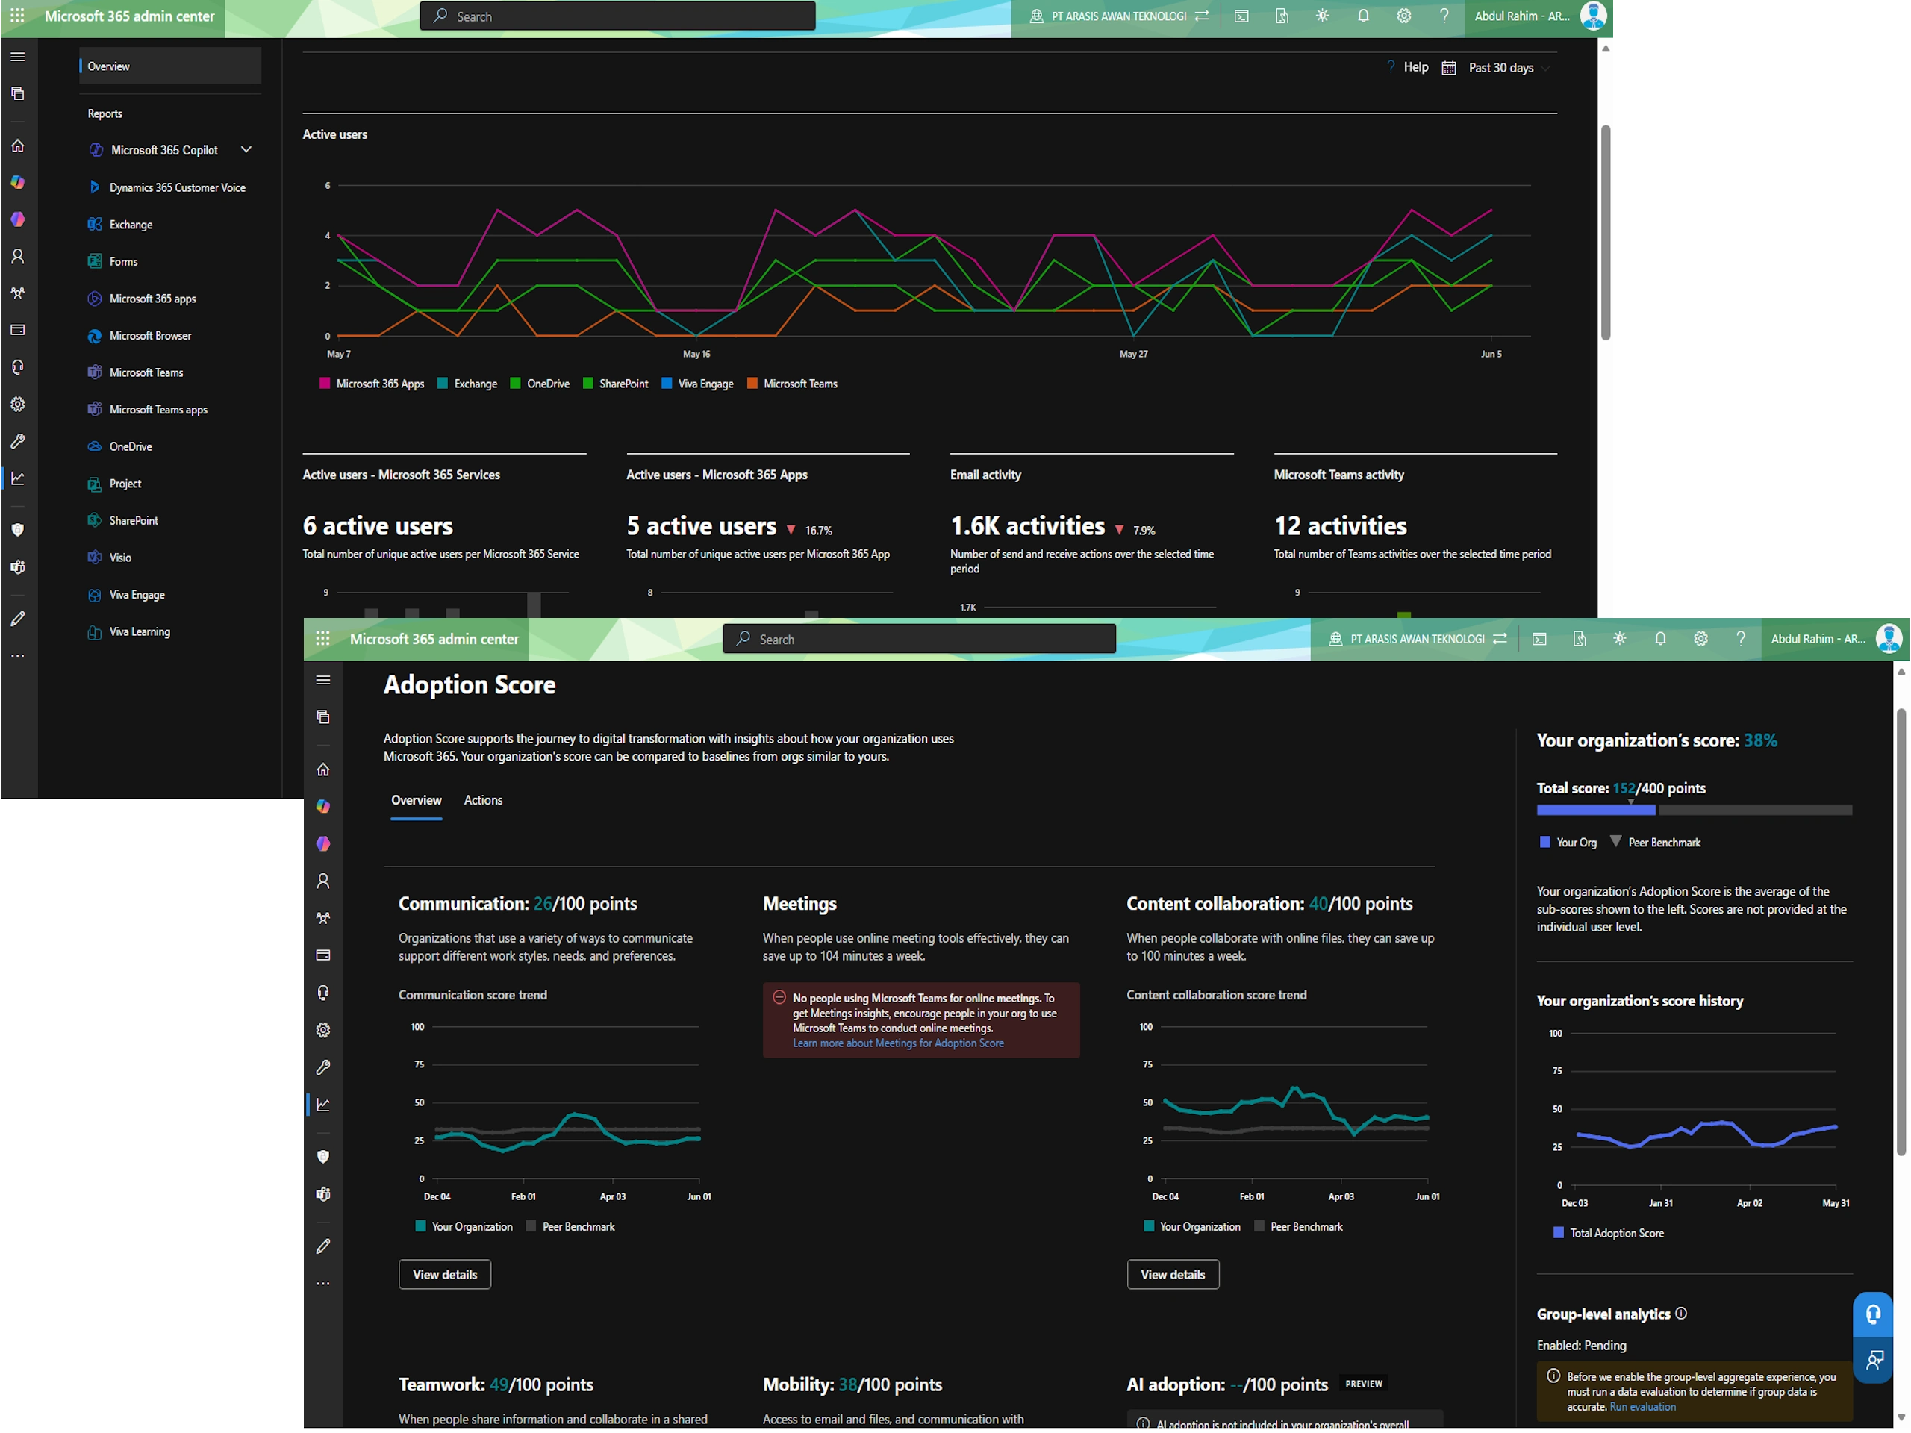Open Cloud Shell in the Reports window header
Screen dimensions: 1911x1433
[1241, 16]
